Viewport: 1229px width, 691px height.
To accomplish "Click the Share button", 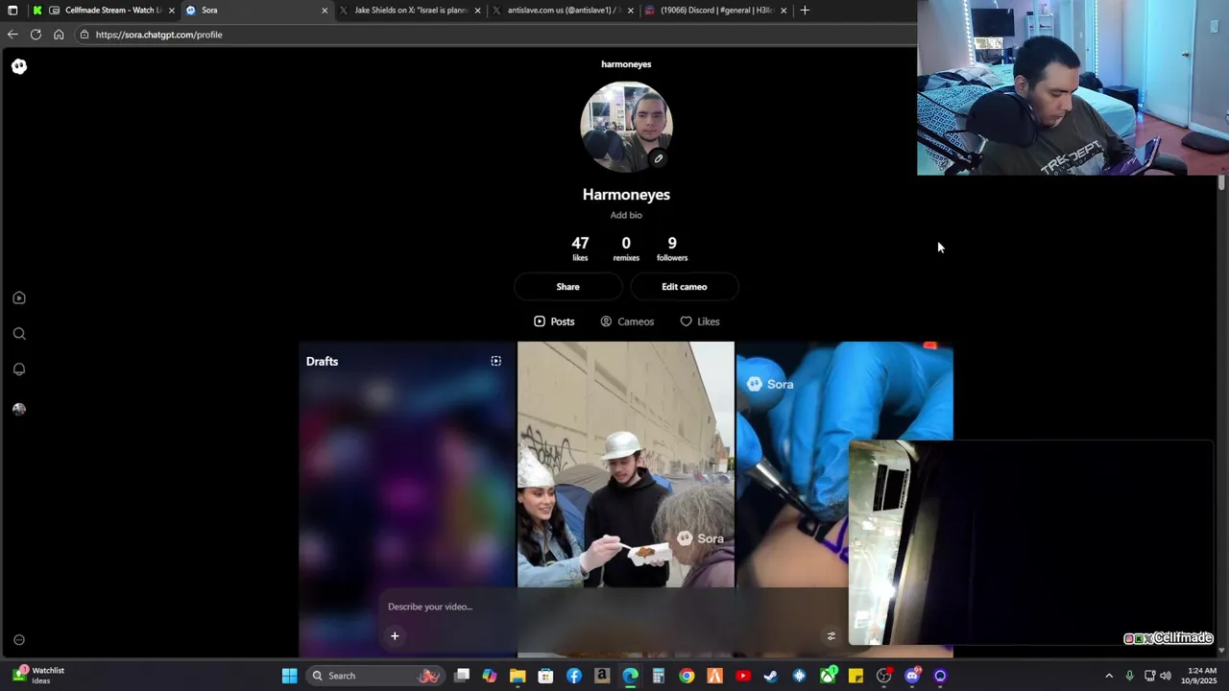I will 567,287.
